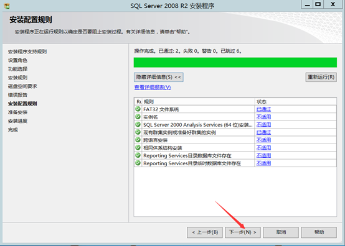Viewport: 345px width, 246px height.
Task: Select the bold 安装配置规则 step in sidebar
Action: [22, 104]
